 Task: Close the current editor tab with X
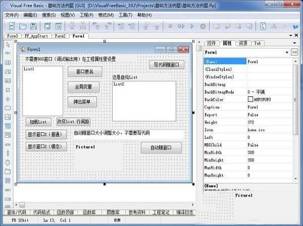296,35
